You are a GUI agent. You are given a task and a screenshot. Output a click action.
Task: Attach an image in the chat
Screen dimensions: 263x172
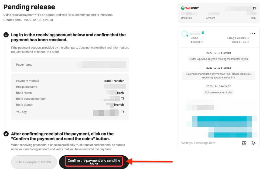click(x=244, y=143)
